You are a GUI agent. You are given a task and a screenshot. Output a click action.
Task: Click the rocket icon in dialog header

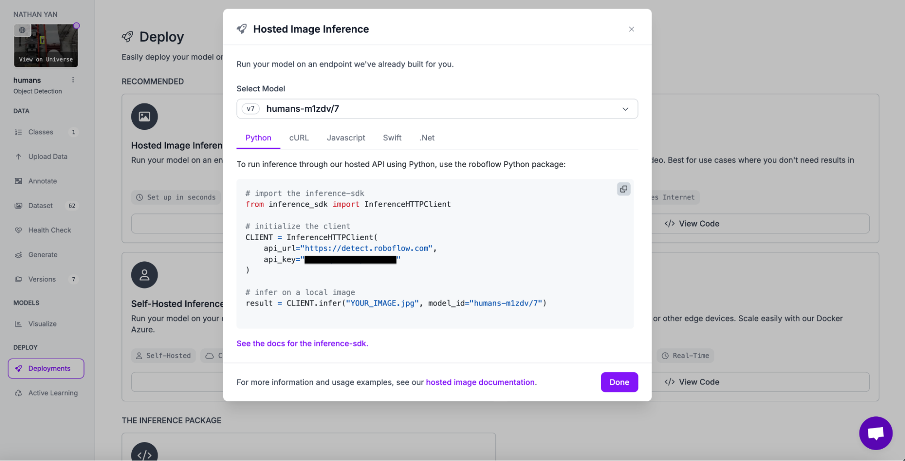pos(242,29)
